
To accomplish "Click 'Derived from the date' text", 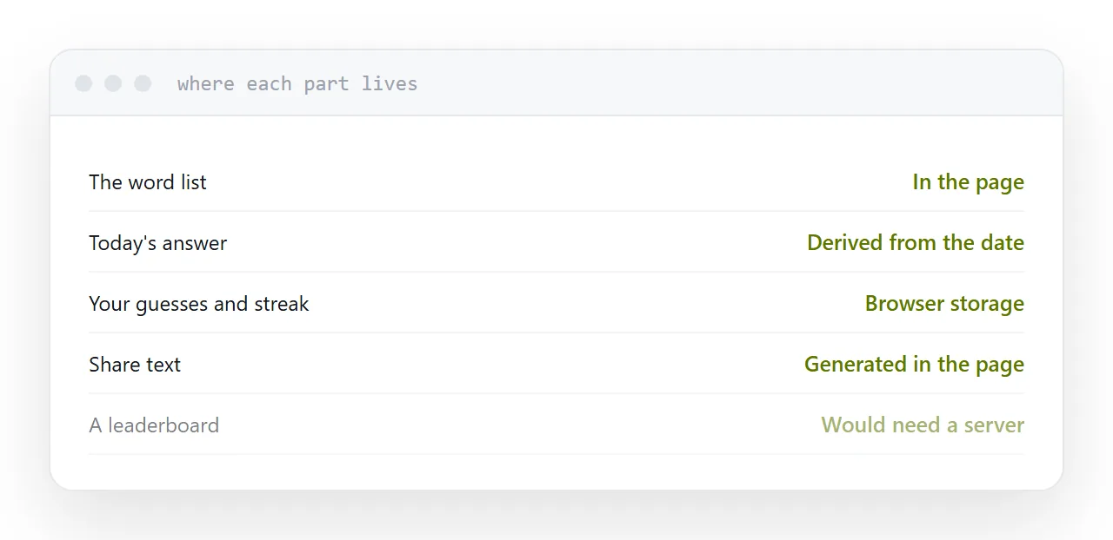I will (x=916, y=243).
